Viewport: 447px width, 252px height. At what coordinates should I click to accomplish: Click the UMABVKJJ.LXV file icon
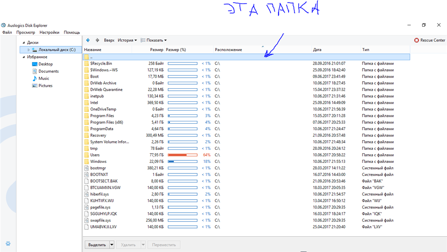pyautogui.click(x=86, y=227)
